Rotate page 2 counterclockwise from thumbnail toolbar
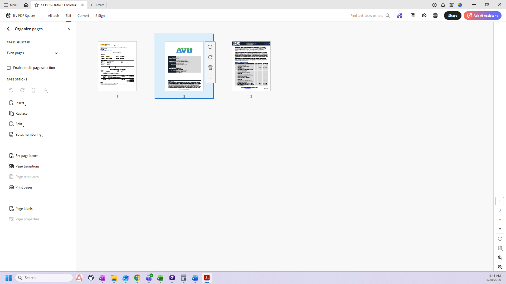The image size is (506, 284). click(x=210, y=47)
